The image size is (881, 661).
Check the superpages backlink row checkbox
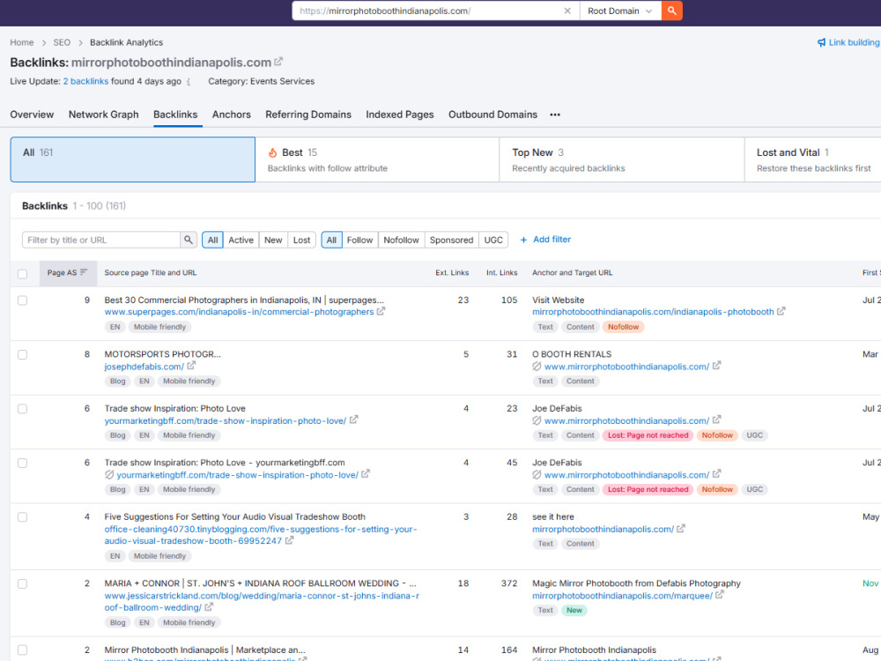pyautogui.click(x=23, y=301)
